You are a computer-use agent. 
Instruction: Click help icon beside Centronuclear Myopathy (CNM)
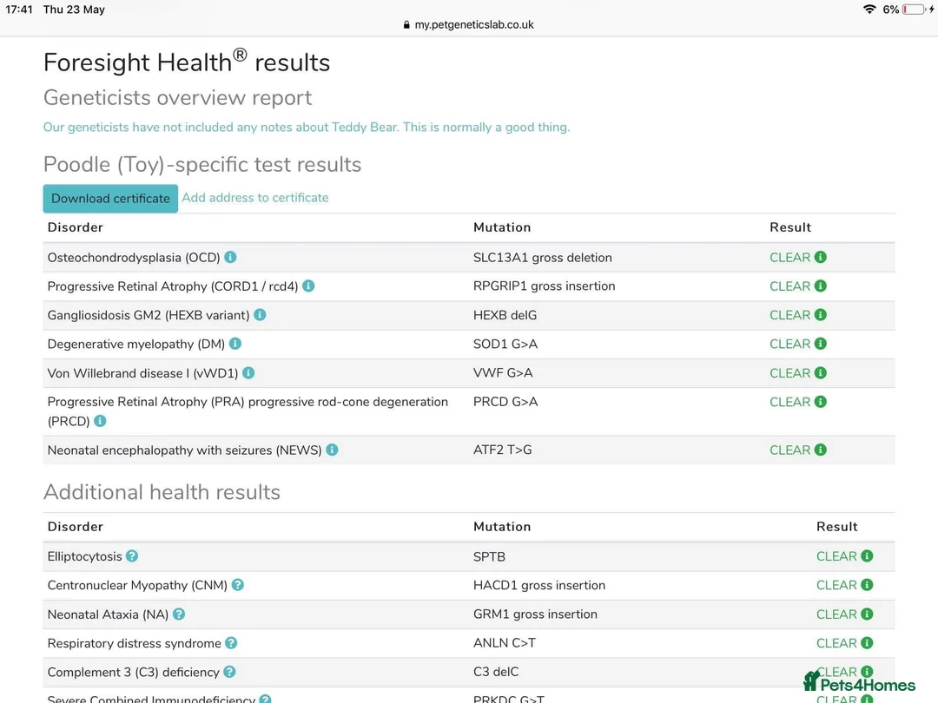238,585
